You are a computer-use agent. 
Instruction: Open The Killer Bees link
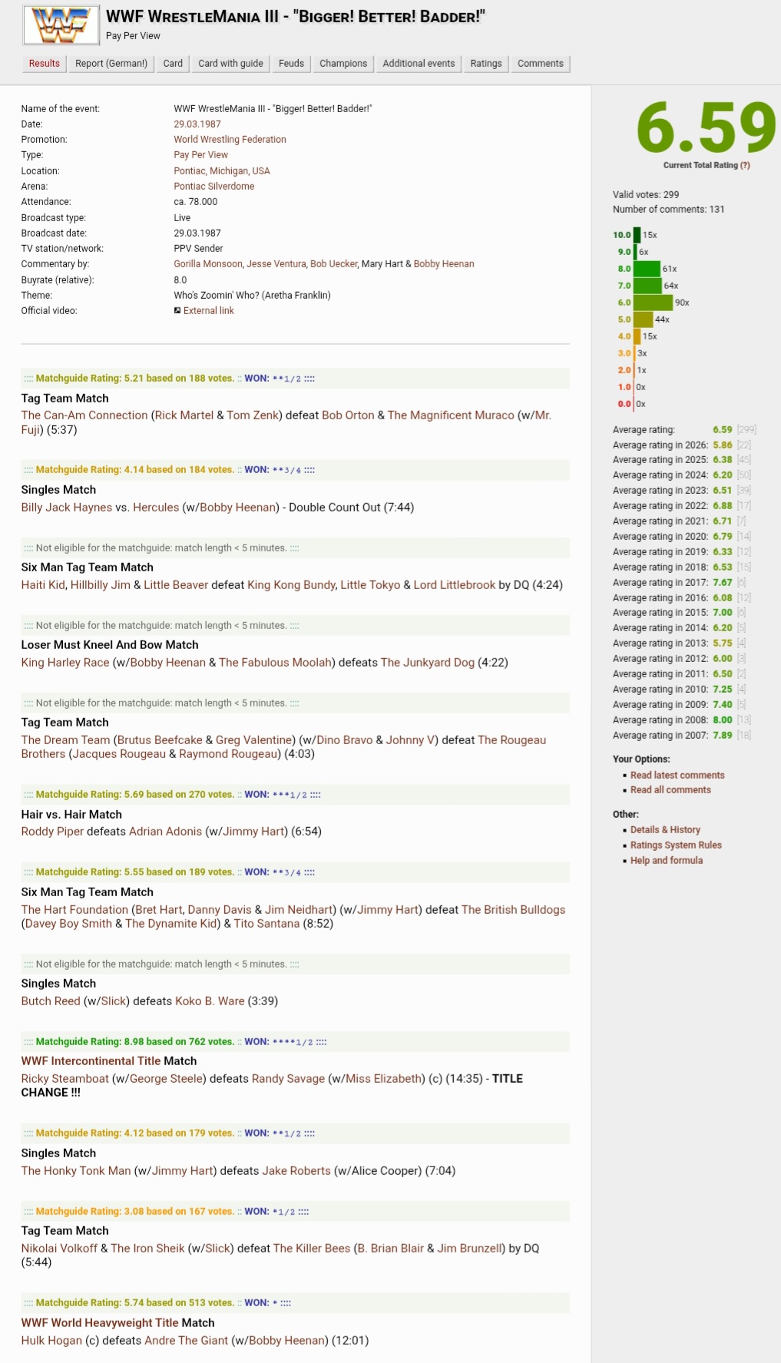[312, 1249]
